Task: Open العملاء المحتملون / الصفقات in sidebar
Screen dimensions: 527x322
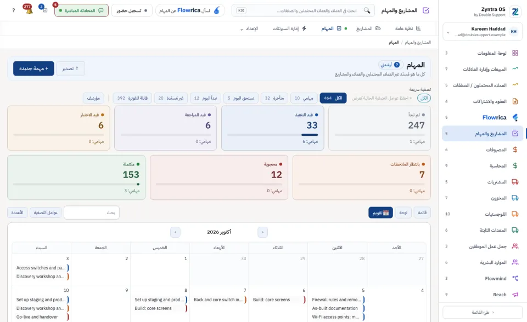Action: tap(482, 85)
